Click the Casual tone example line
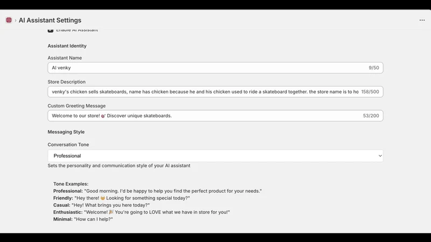Screen dimensions: 431x242 101,205
